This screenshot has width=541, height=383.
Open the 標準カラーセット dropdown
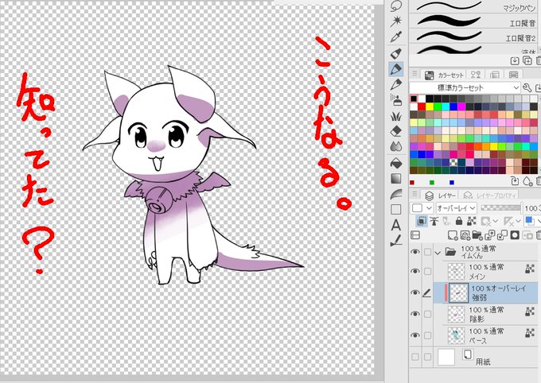click(465, 87)
